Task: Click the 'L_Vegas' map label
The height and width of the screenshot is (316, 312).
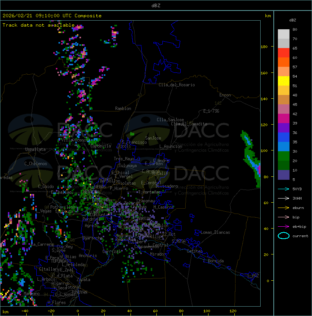Action: point(43,211)
